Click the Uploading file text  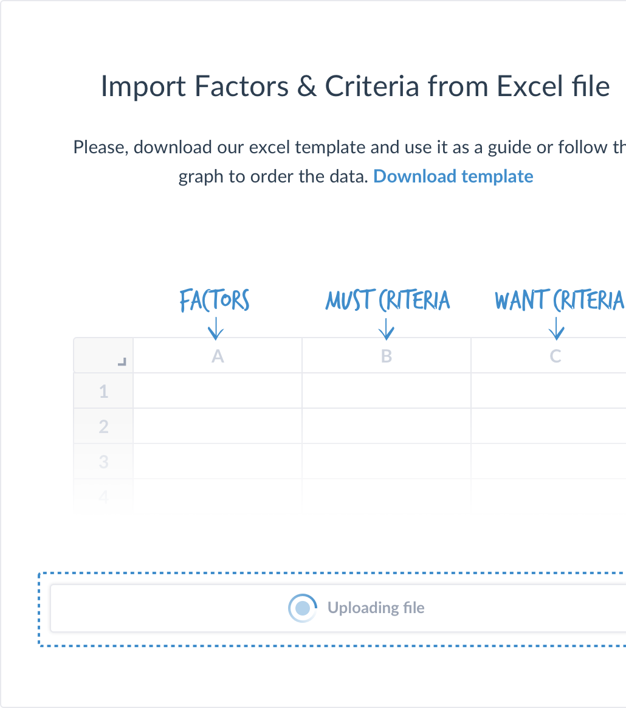(376, 608)
